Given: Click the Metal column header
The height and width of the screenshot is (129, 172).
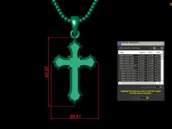Looking at the screenshot, I should [x=128, y=52].
